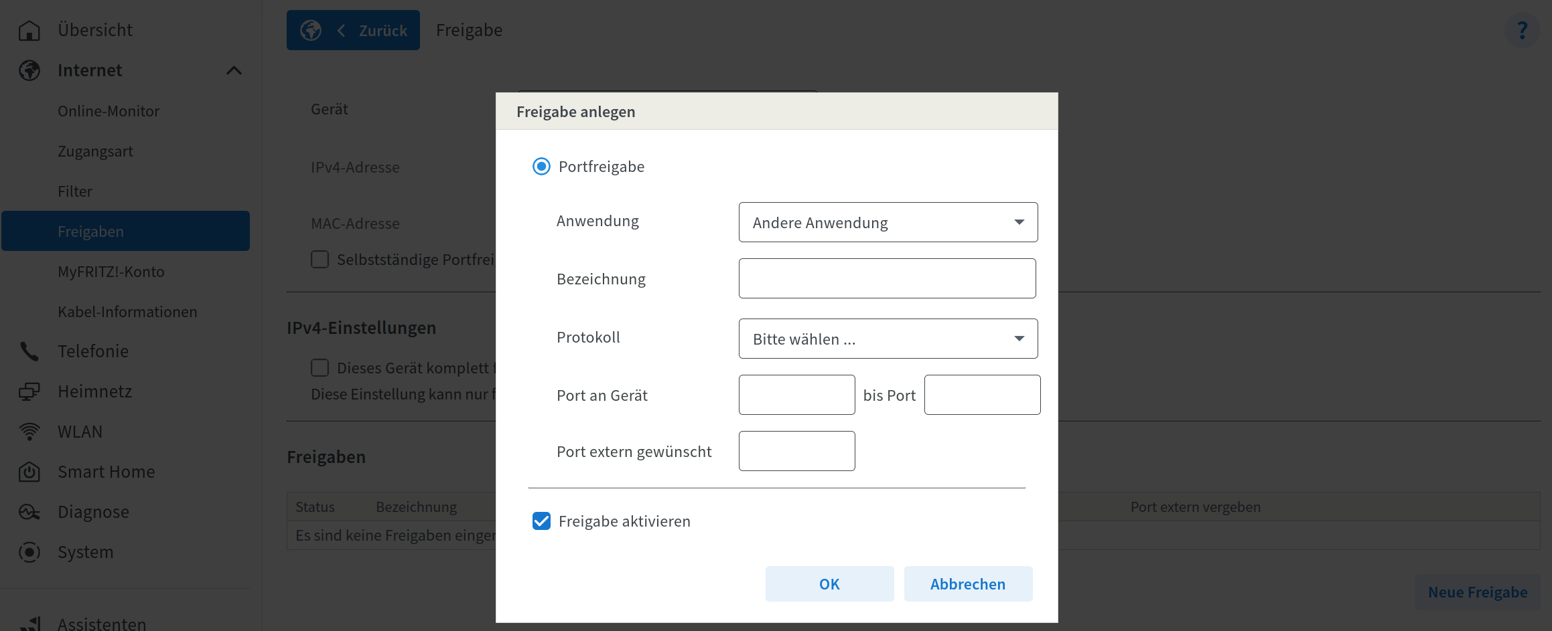Click the WLAN wifi icon

(x=29, y=432)
